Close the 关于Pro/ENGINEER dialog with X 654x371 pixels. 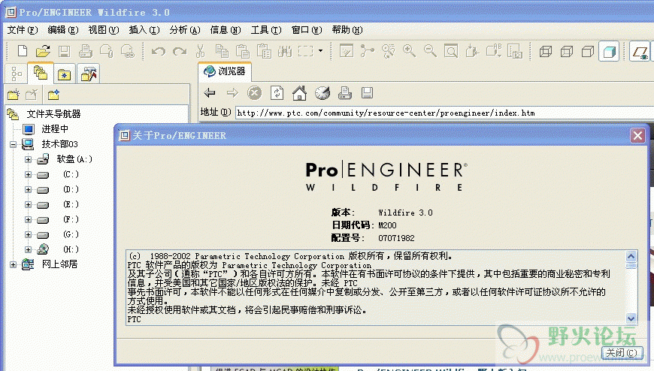(637, 135)
